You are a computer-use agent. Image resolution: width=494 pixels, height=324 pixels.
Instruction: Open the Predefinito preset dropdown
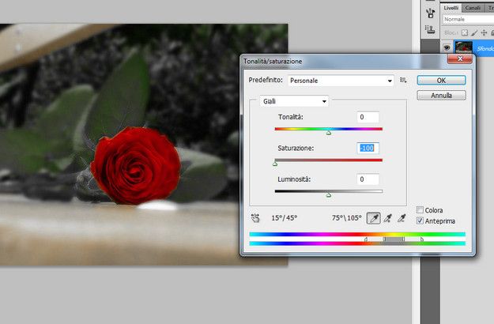point(340,81)
